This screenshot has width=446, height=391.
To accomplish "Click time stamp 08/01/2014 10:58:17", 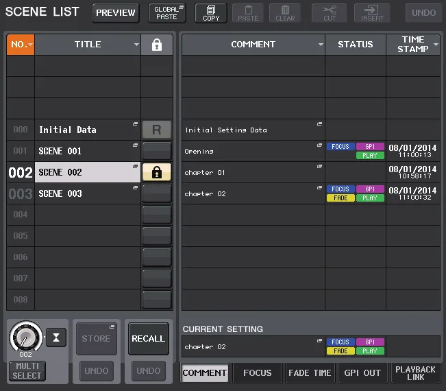I will (x=412, y=172).
